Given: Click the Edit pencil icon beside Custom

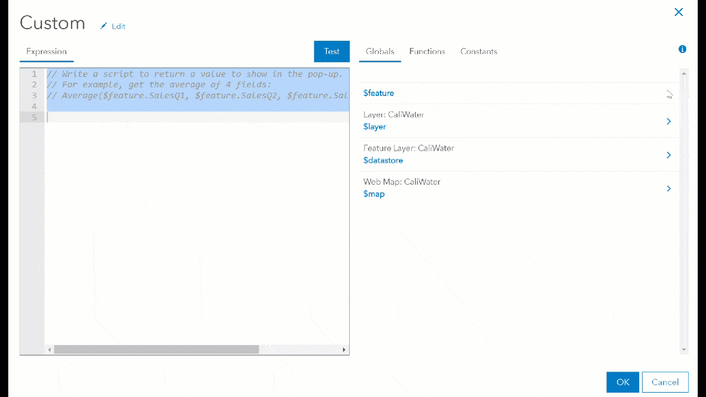Looking at the screenshot, I should (103, 25).
